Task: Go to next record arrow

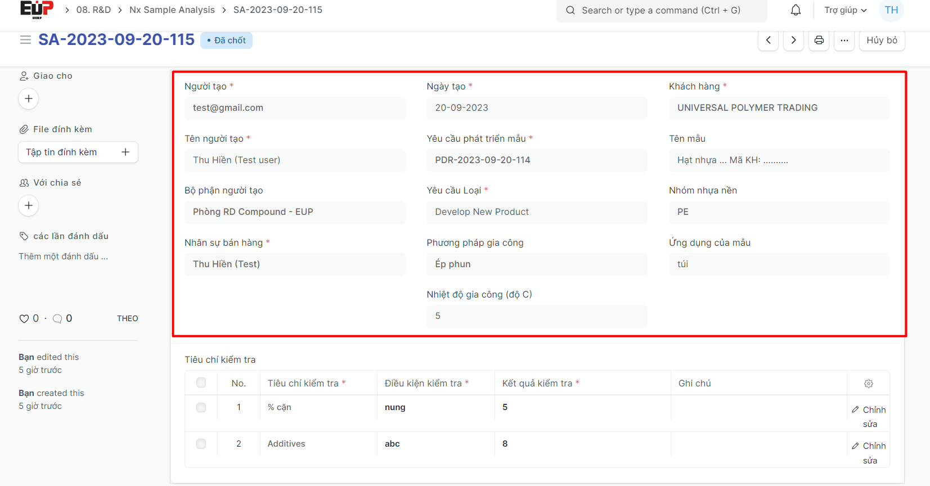Action: click(x=793, y=40)
